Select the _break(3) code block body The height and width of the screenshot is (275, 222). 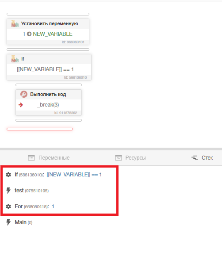(x=49, y=105)
